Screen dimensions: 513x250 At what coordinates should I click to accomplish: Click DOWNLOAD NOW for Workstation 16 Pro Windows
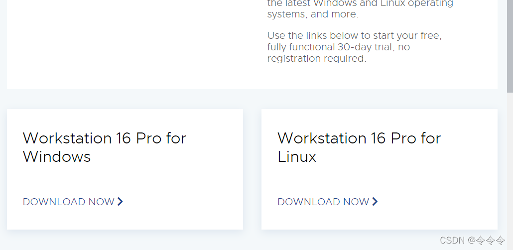73,202
